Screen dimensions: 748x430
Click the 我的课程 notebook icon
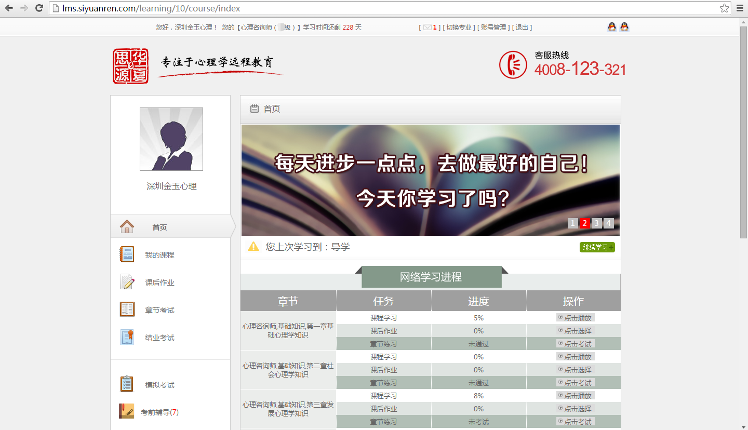tap(127, 254)
